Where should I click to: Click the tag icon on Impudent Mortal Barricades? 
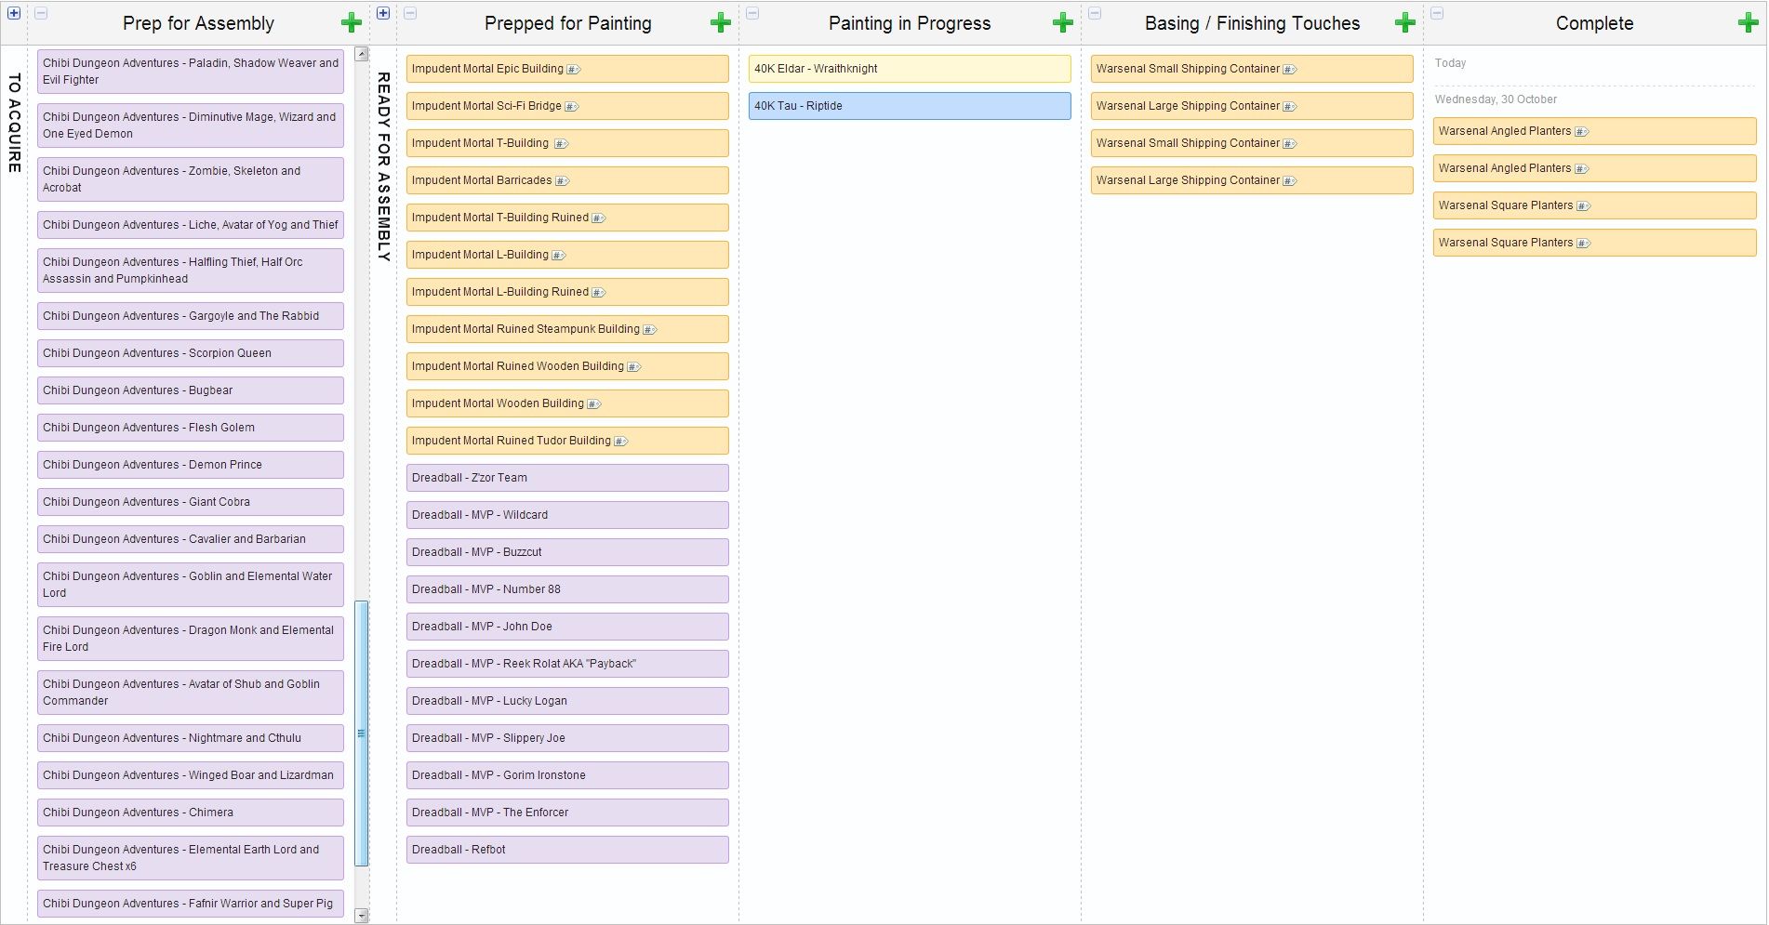562,181
